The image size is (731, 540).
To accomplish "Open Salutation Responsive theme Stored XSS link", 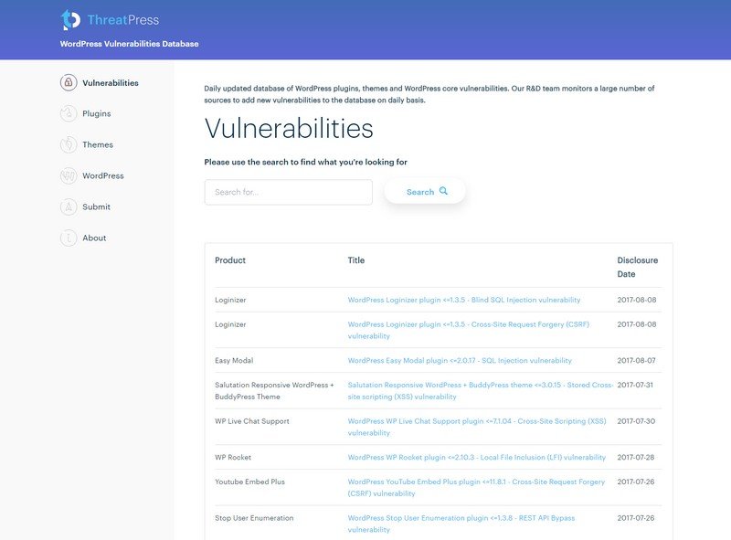I will click(481, 391).
